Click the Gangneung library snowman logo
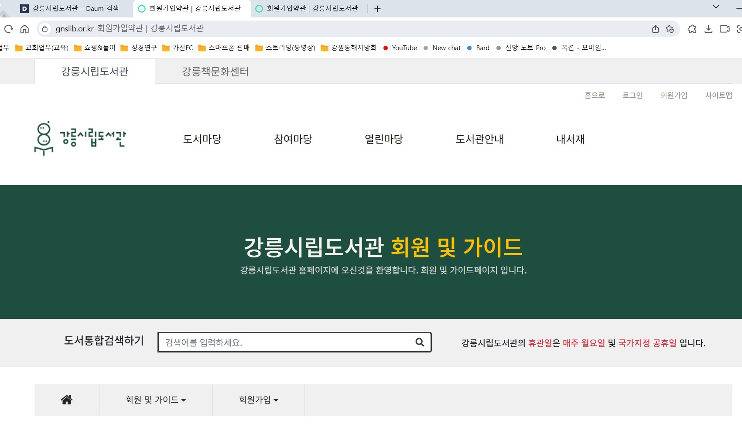742x431 pixels. (80, 138)
